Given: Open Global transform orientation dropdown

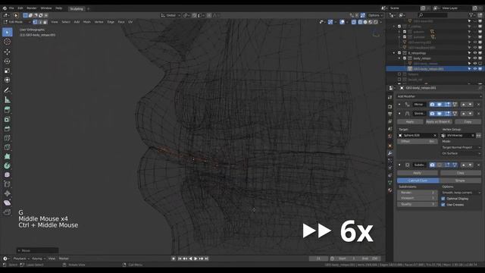Looking at the screenshot, I should [x=171, y=15].
